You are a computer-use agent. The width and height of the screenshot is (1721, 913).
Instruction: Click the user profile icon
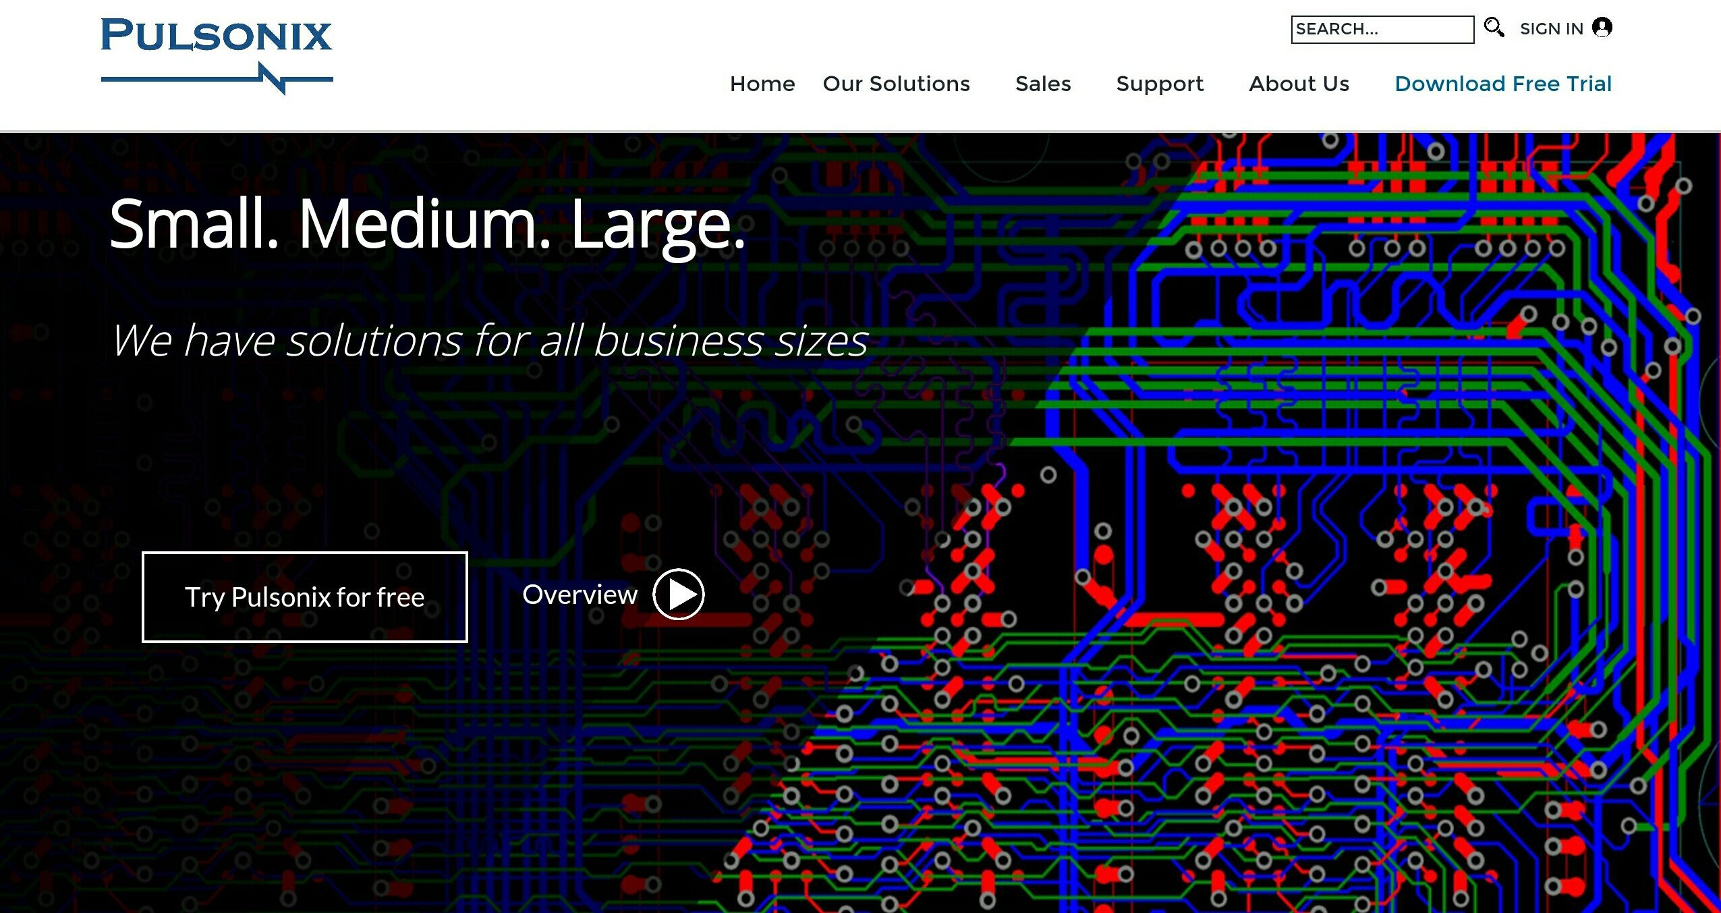point(1602,28)
